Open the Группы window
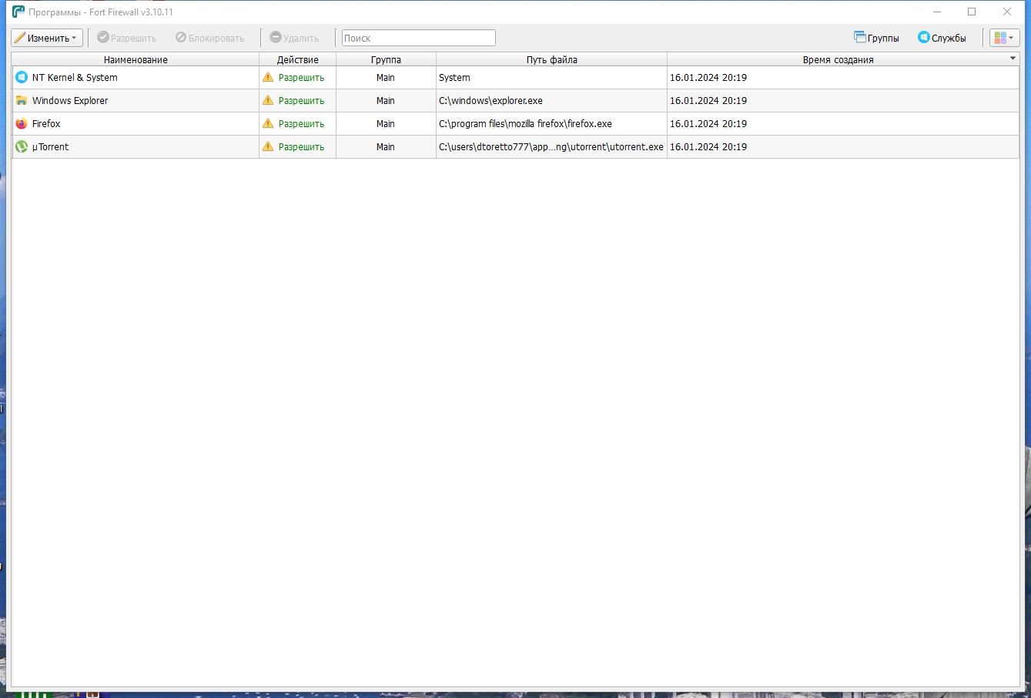The image size is (1031, 698). [876, 38]
